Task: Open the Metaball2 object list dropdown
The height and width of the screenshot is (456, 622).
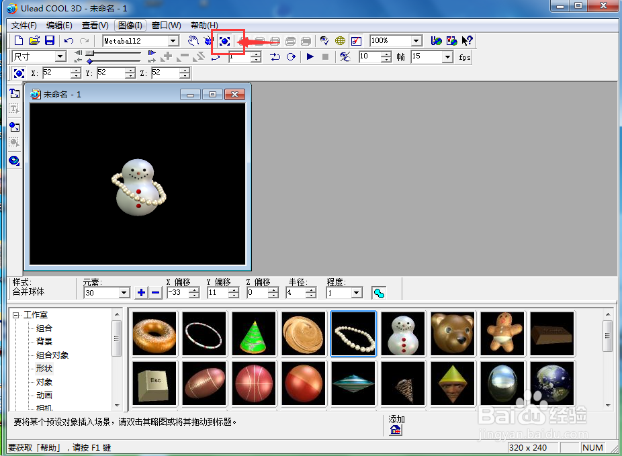Action: click(x=173, y=41)
